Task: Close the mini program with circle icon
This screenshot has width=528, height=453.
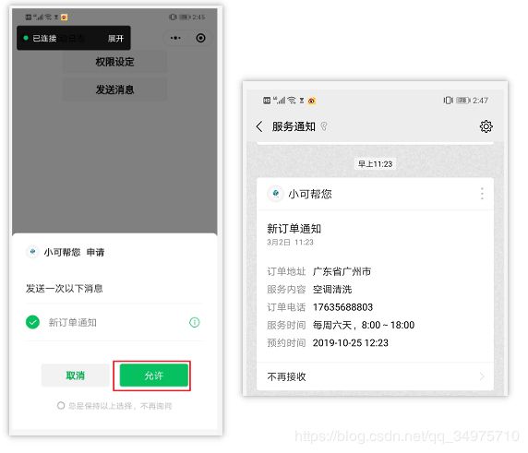Action: pos(200,38)
